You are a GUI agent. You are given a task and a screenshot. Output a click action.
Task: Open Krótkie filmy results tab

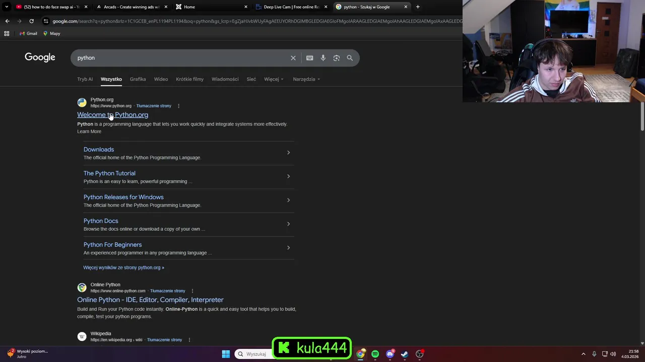(x=189, y=79)
